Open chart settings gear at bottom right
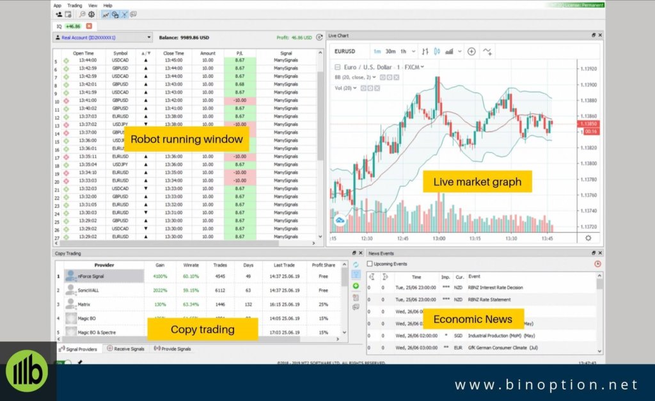The height and width of the screenshot is (401, 655). (x=589, y=237)
